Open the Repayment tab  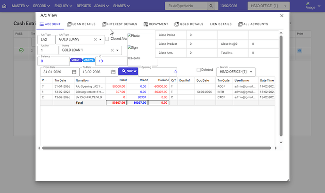tap(155, 24)
